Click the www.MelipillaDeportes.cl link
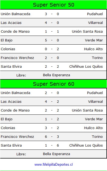Image resolution: width=107 pixels, height=171 pixels. point(54,164)
